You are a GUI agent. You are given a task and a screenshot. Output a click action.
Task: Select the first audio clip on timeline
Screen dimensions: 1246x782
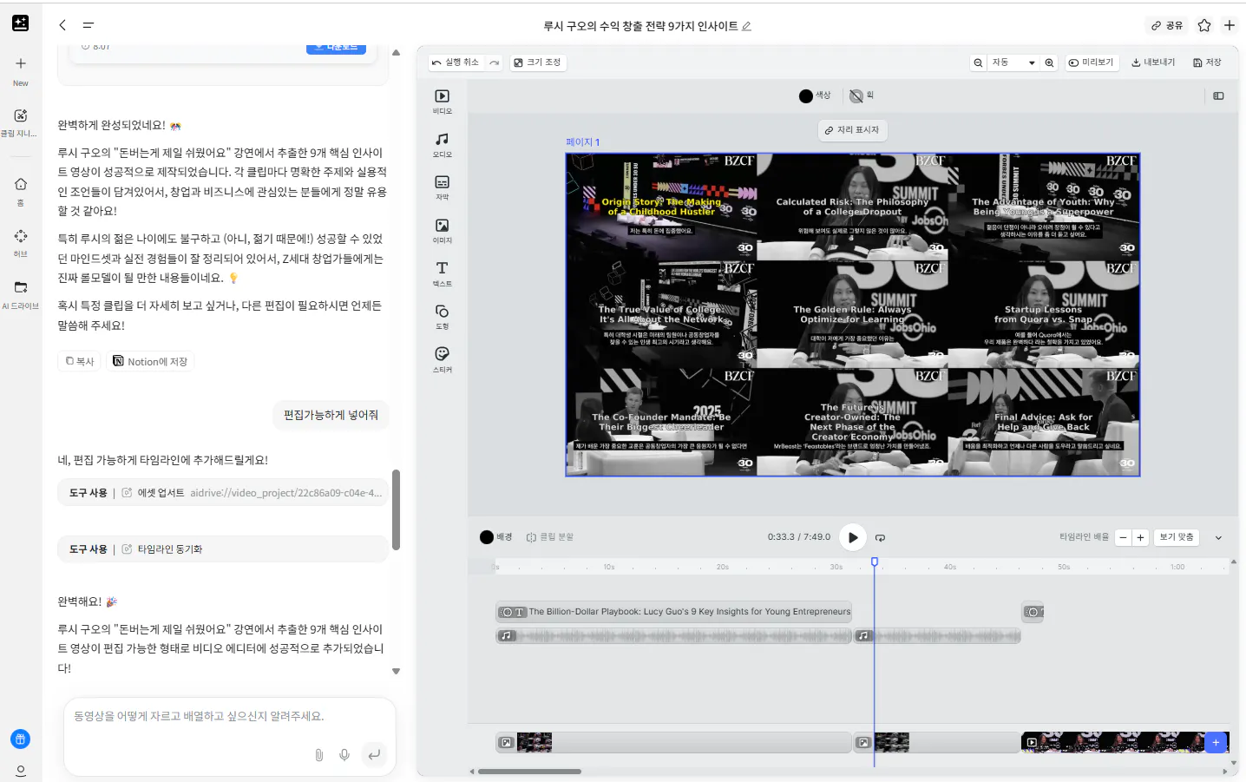(x=673, y=636)
